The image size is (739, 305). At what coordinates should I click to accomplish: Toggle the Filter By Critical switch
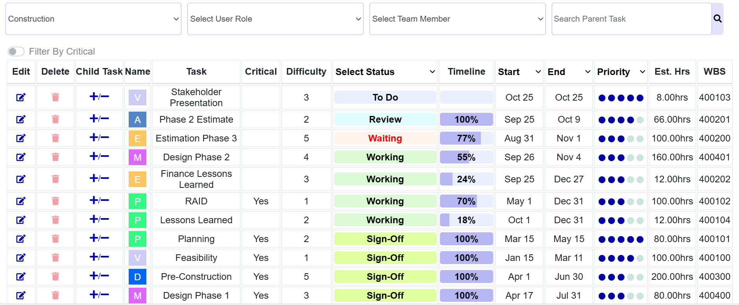(x=16, y=51)
